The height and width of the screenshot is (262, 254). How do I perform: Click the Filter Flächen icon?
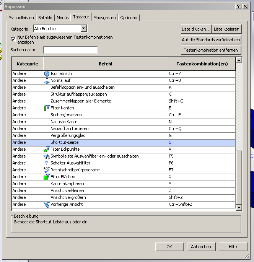(x=47, y=177)
